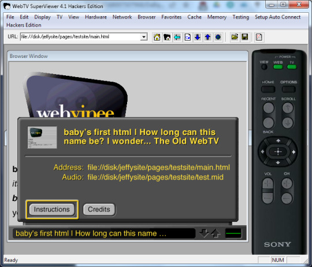Screen dimensions: 312x267
Task: Click the SONY logo on remote
Action: [277, 244]
